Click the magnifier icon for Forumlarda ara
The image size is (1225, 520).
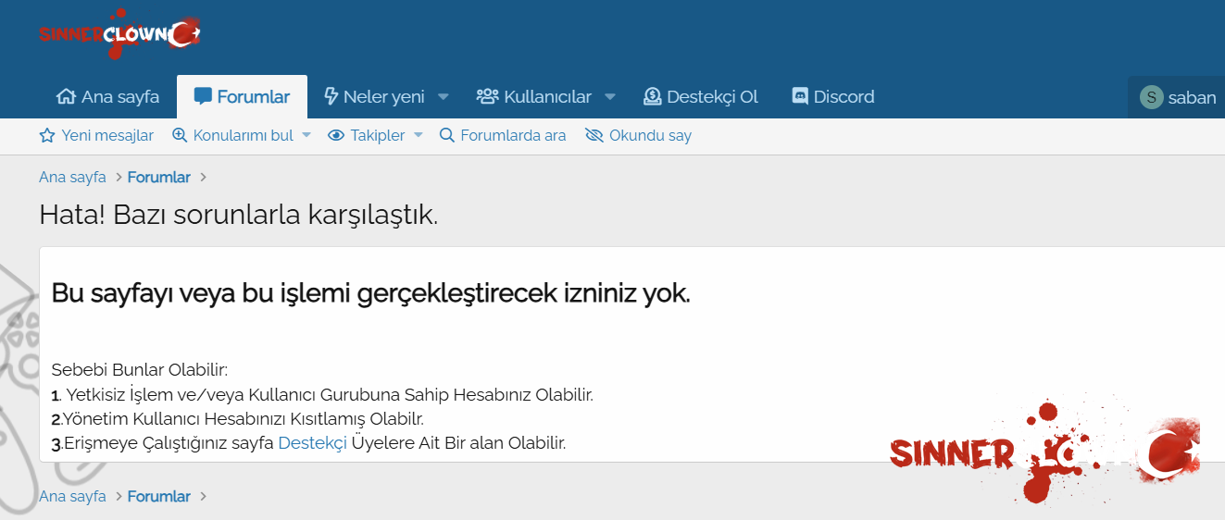(x=447, y=136)
